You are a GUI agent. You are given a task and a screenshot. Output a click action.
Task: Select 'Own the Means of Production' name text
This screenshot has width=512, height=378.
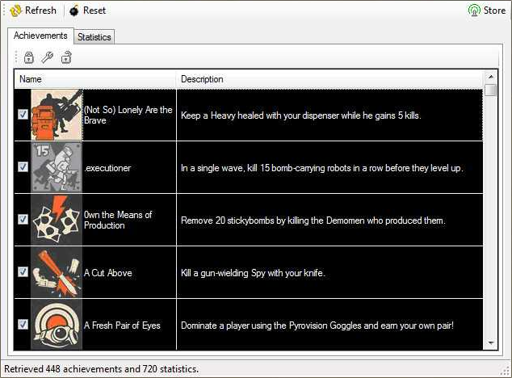pos(118,220)
